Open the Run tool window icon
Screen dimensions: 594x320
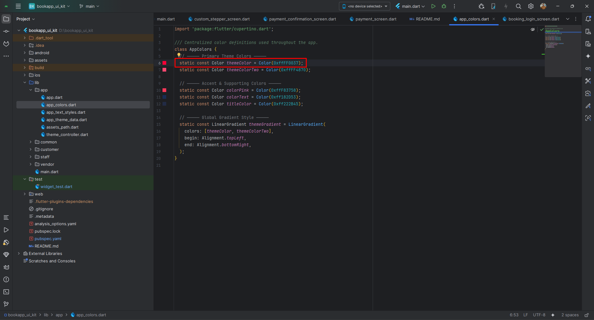[x=6, y=230]
